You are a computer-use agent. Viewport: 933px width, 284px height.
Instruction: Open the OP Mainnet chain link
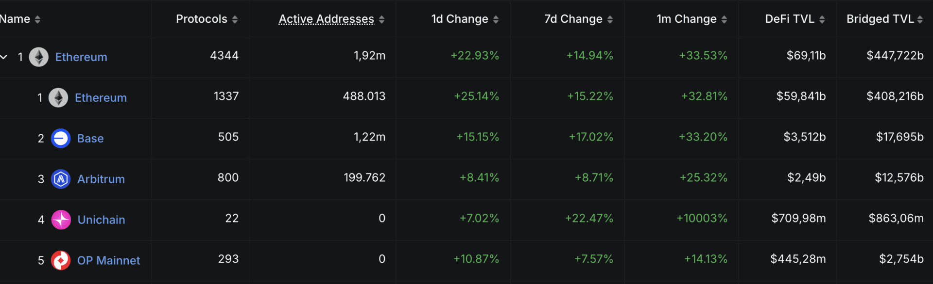click(x=108, y=261)
